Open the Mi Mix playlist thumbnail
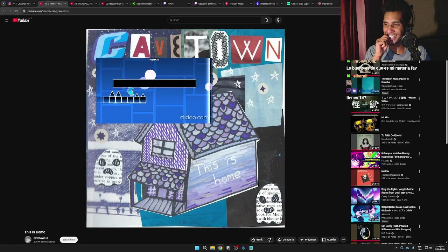 point(365,124)
